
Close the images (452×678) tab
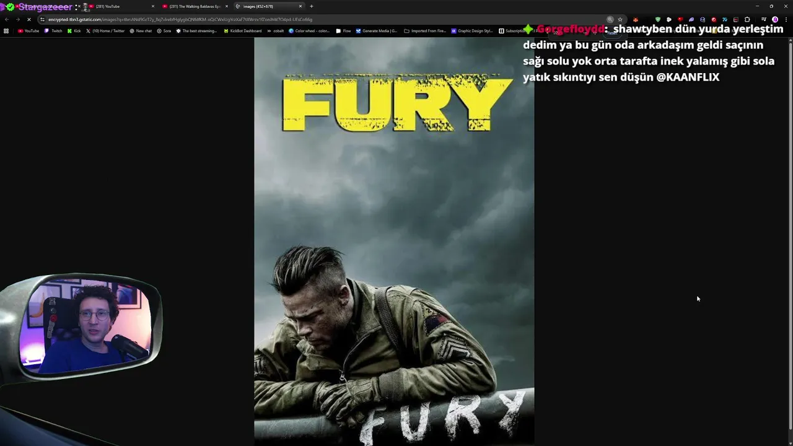coord(300,6)
